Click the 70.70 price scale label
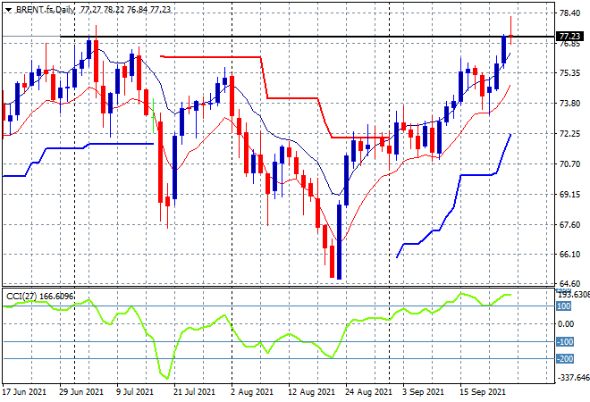This screenshot has width=590, height=402. (569, 164)
